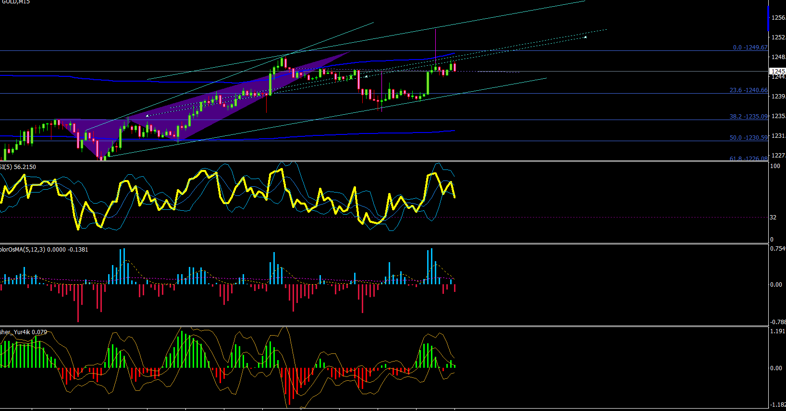Click the current price marker 1245 on the price axis

(x=778, y=72)
